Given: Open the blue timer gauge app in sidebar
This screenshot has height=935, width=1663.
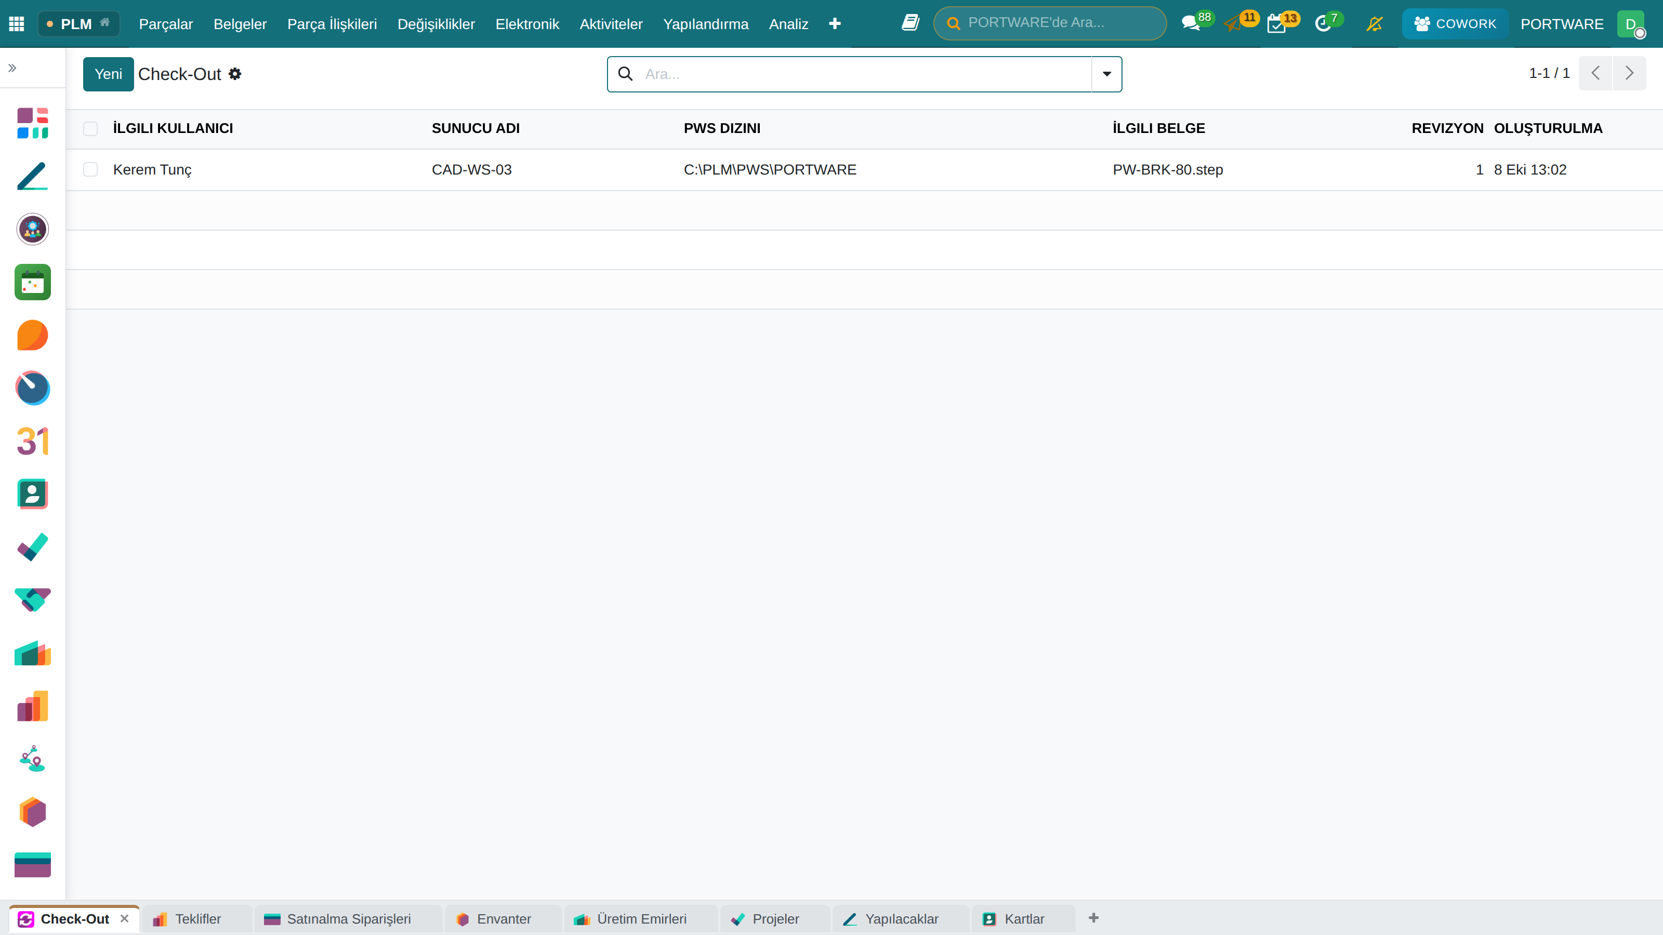Looking at the screenshot, I should coord(32,388).
